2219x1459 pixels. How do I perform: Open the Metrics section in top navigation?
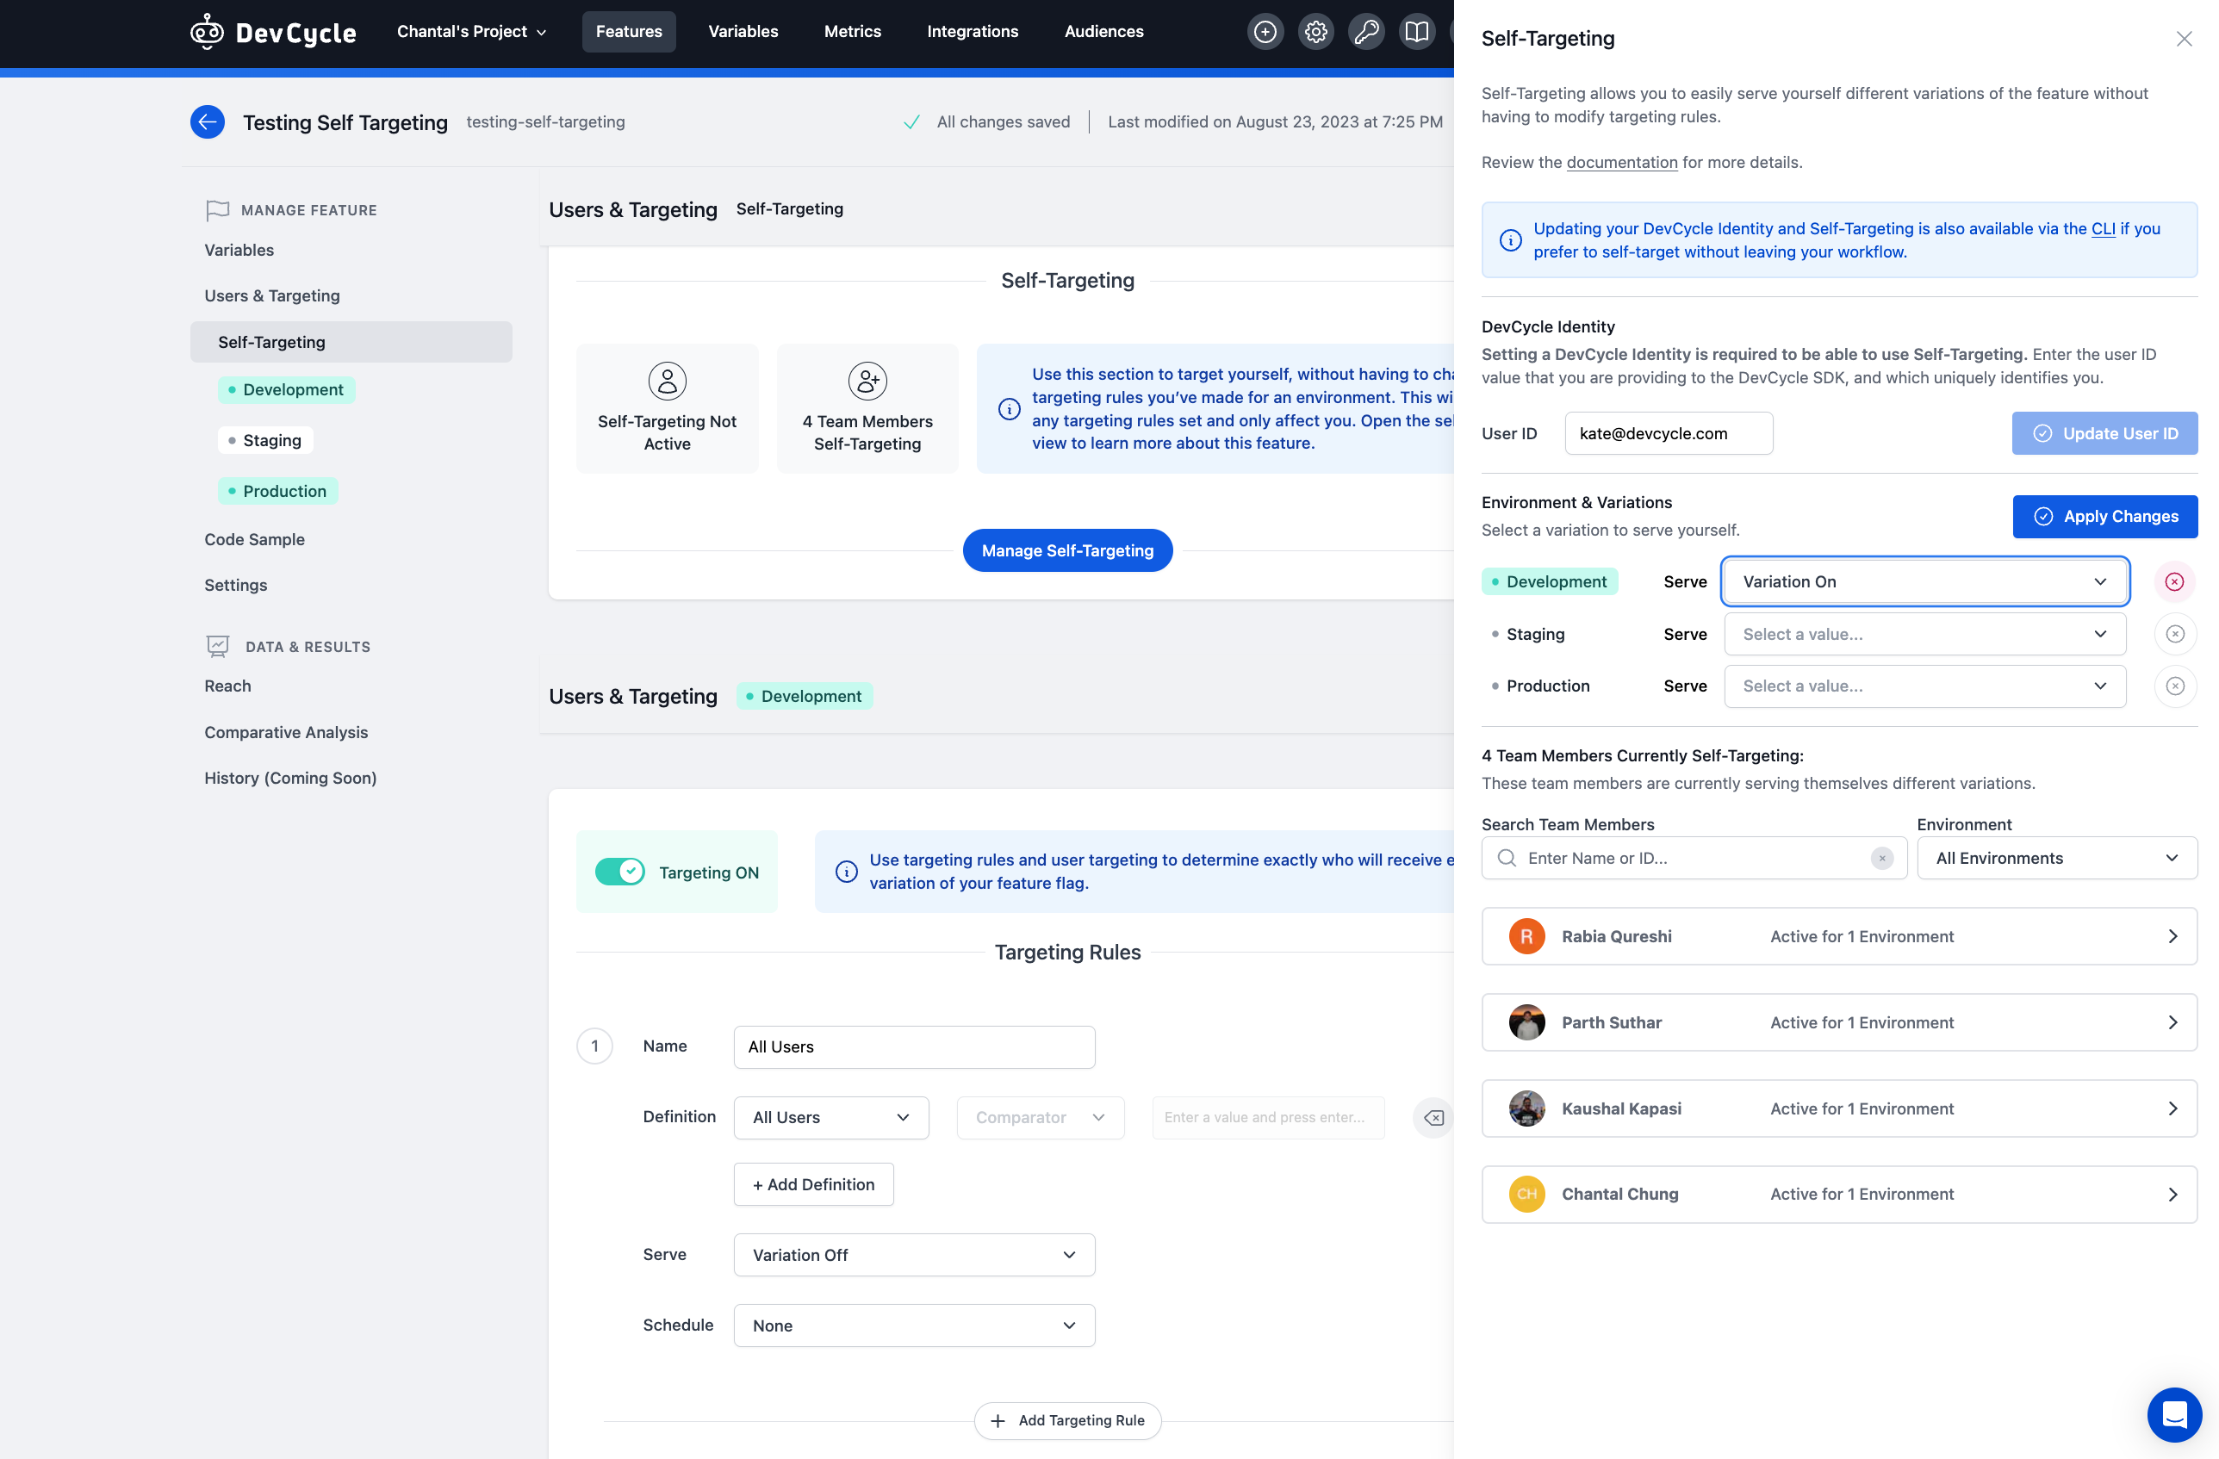[x=852, y=31]
